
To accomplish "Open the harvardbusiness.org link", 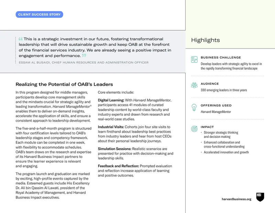I will (x=236, y=199).
